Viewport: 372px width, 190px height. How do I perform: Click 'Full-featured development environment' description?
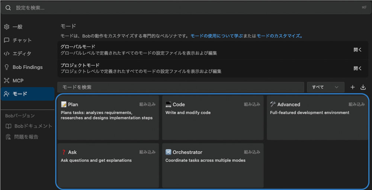point(310,113)
